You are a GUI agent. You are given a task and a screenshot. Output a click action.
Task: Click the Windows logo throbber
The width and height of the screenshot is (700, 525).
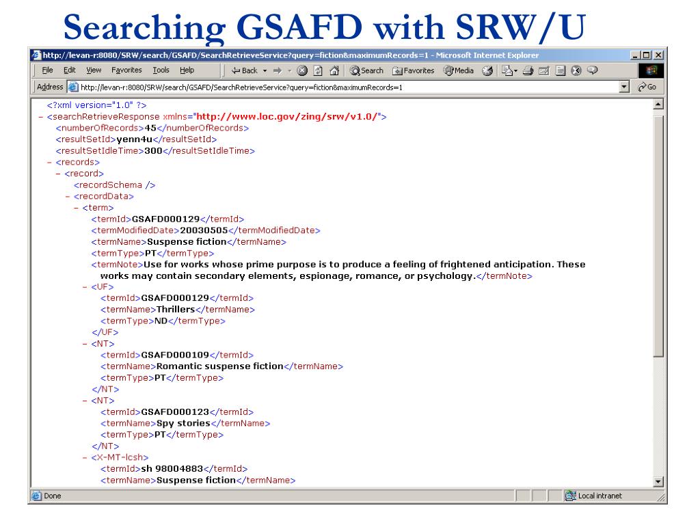(651, 70)
